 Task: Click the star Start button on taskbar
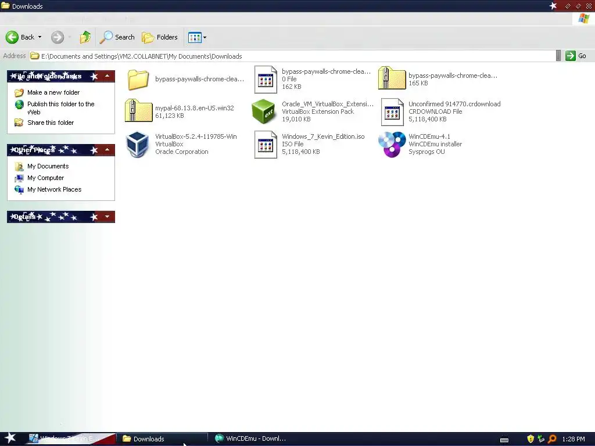click(x=10, y=438)
